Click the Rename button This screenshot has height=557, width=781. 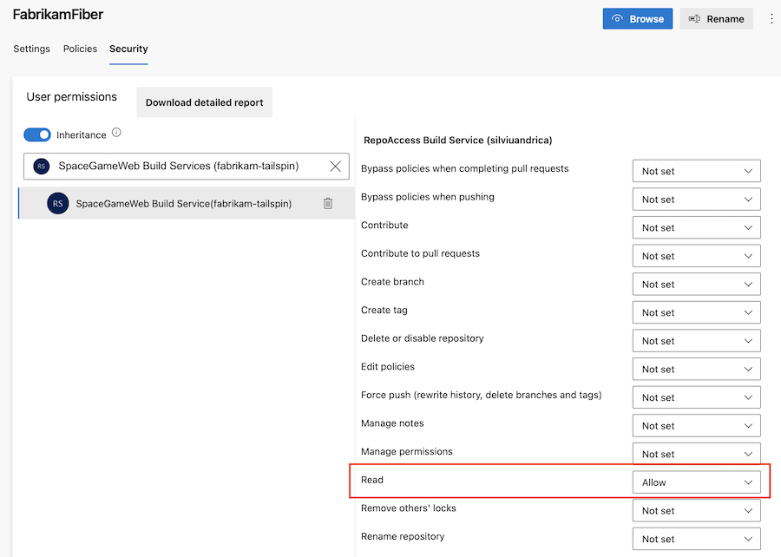pyautogui.click(x=716, y=18)
